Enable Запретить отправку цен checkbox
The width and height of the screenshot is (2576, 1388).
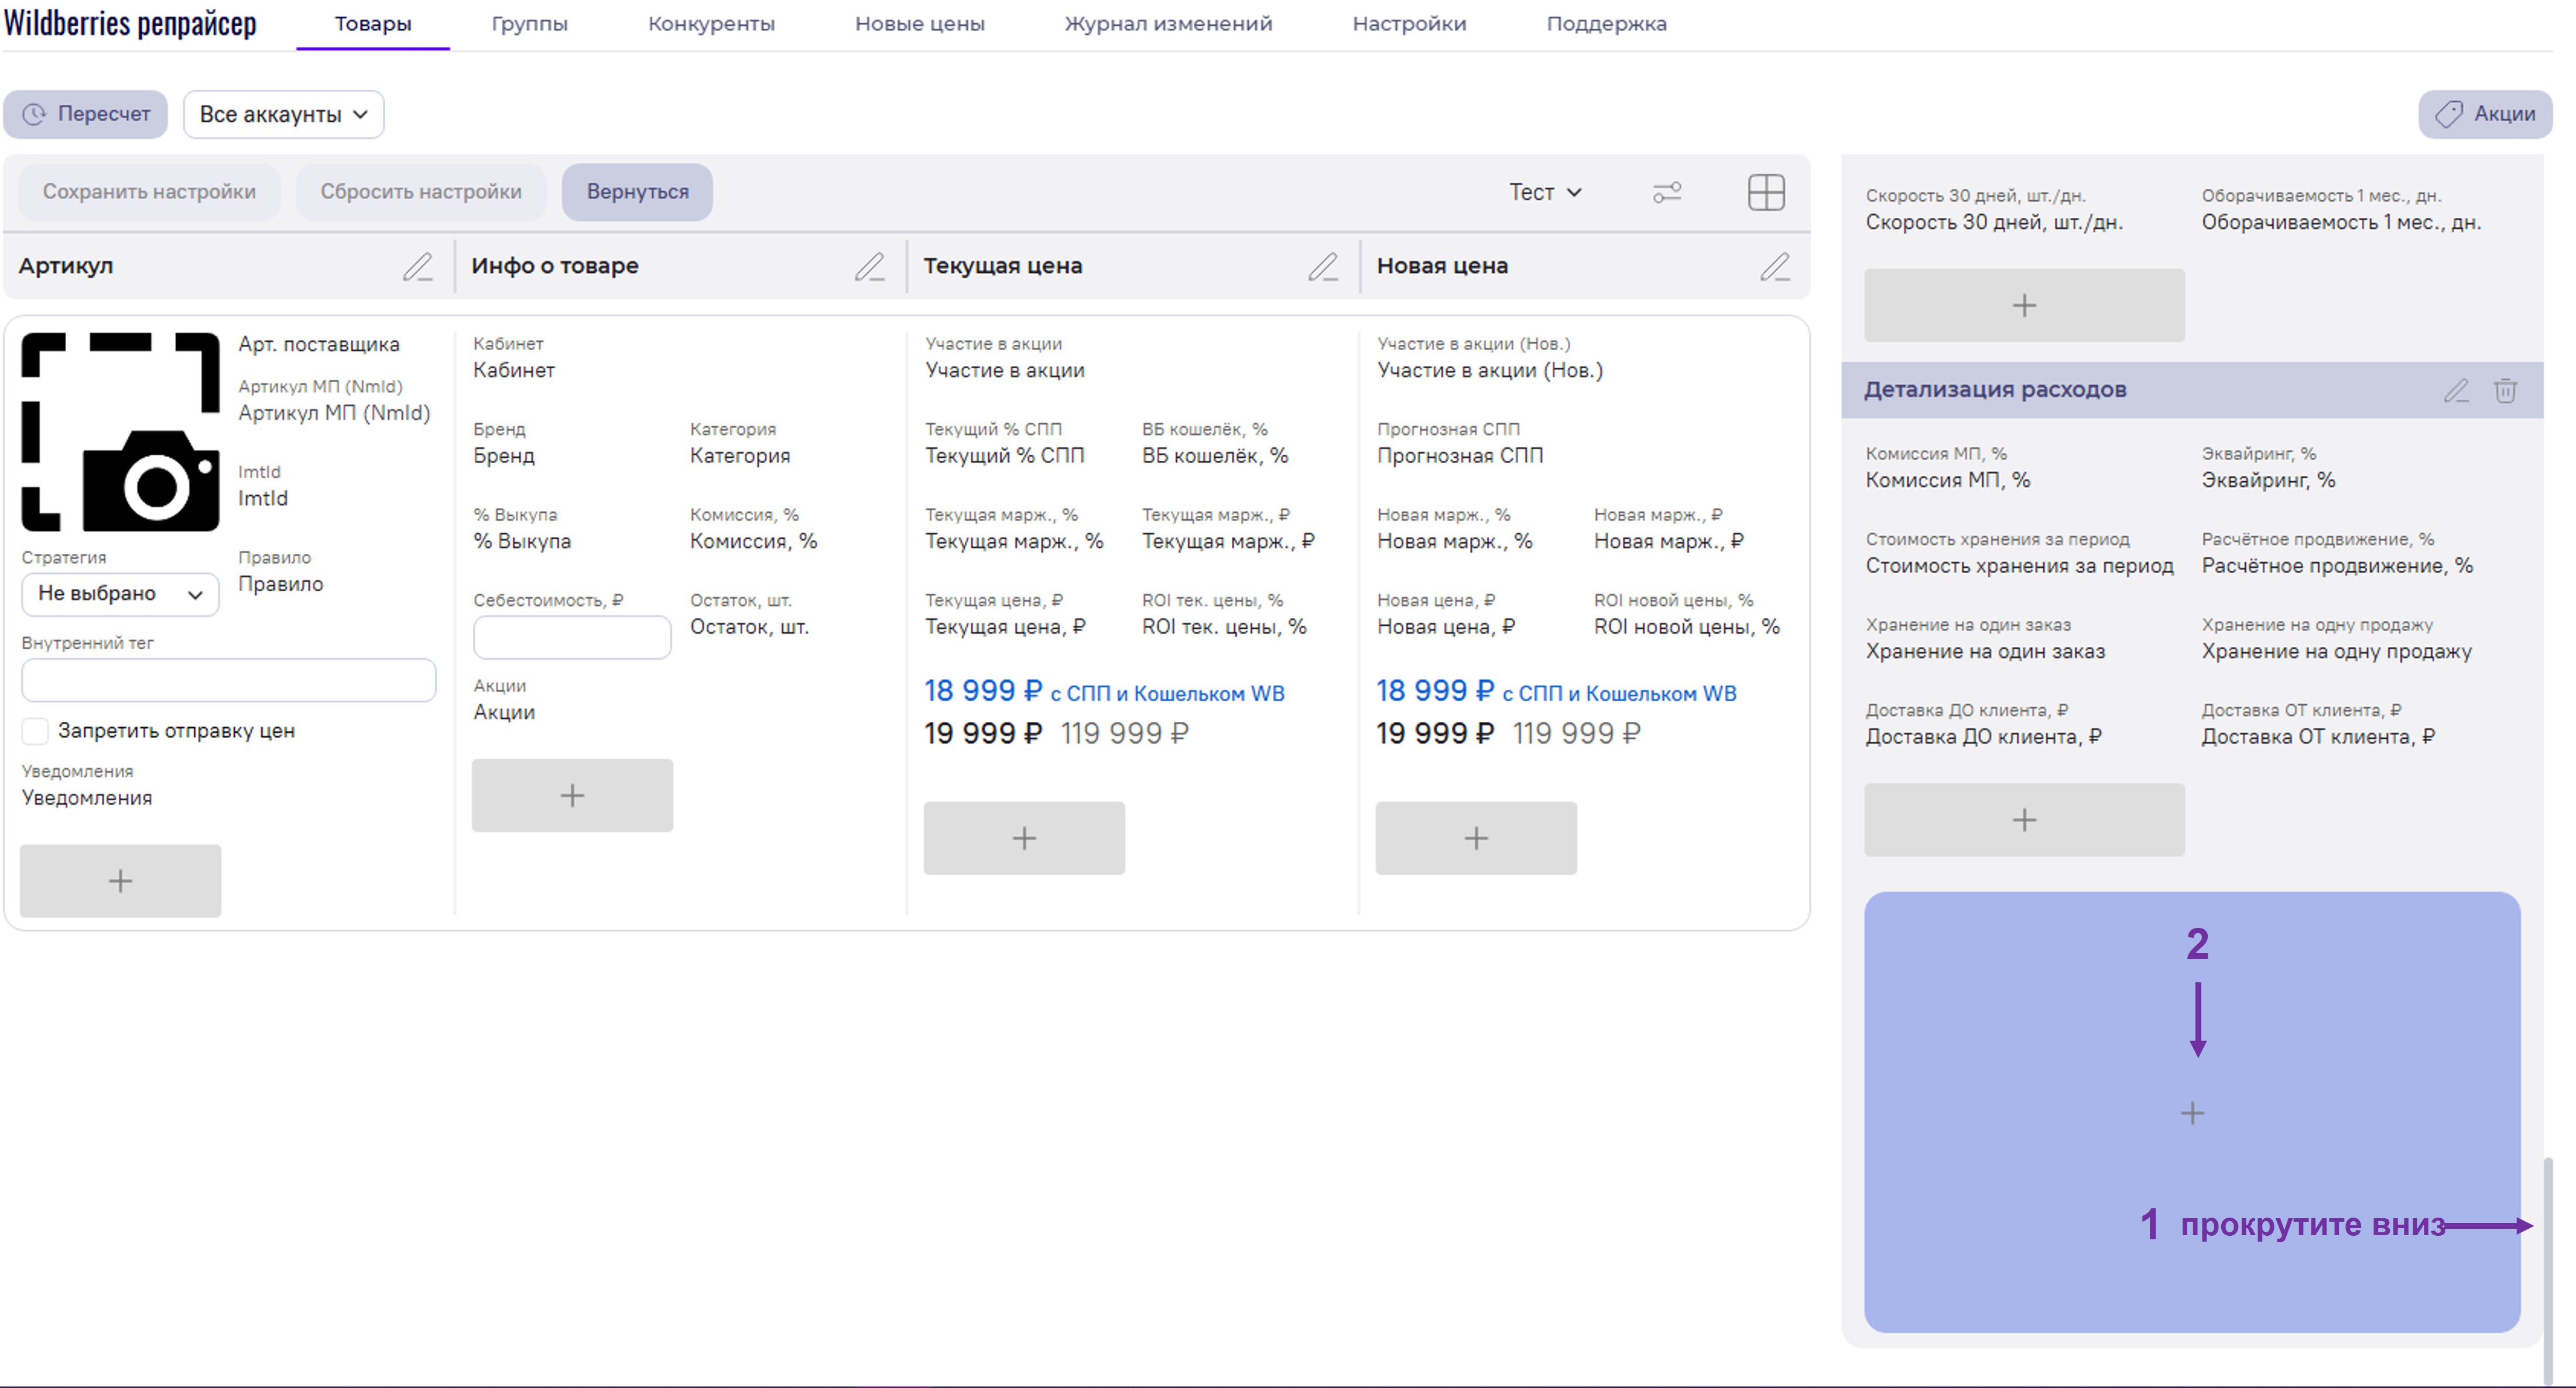[x=36, y=731]
